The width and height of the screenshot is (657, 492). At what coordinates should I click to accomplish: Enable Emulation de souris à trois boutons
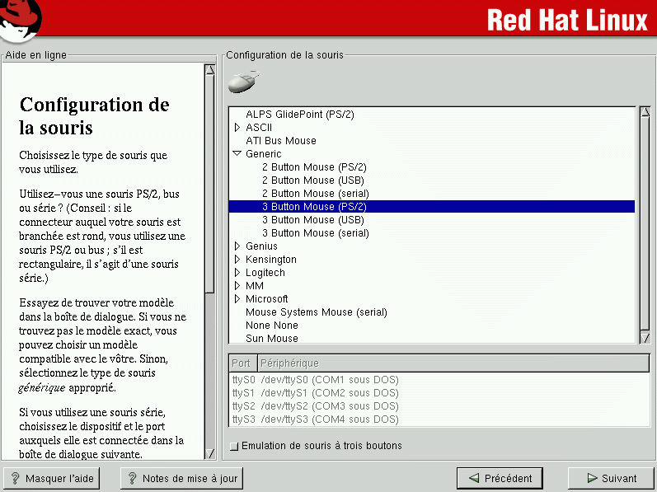click(x=234, y=446)
